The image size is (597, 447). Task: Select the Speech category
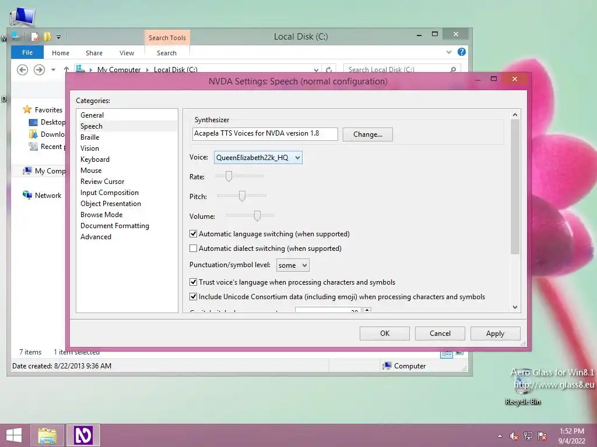pos(92,126)
